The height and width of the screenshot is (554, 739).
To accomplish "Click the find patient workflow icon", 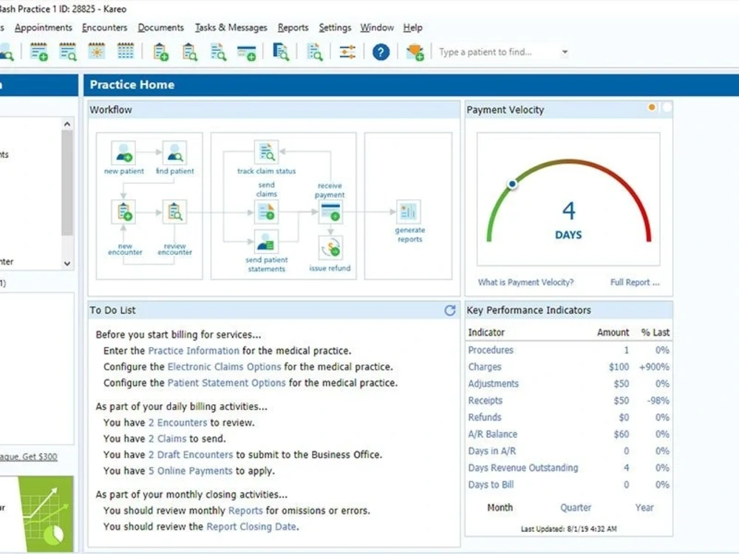I will [174, 153].
